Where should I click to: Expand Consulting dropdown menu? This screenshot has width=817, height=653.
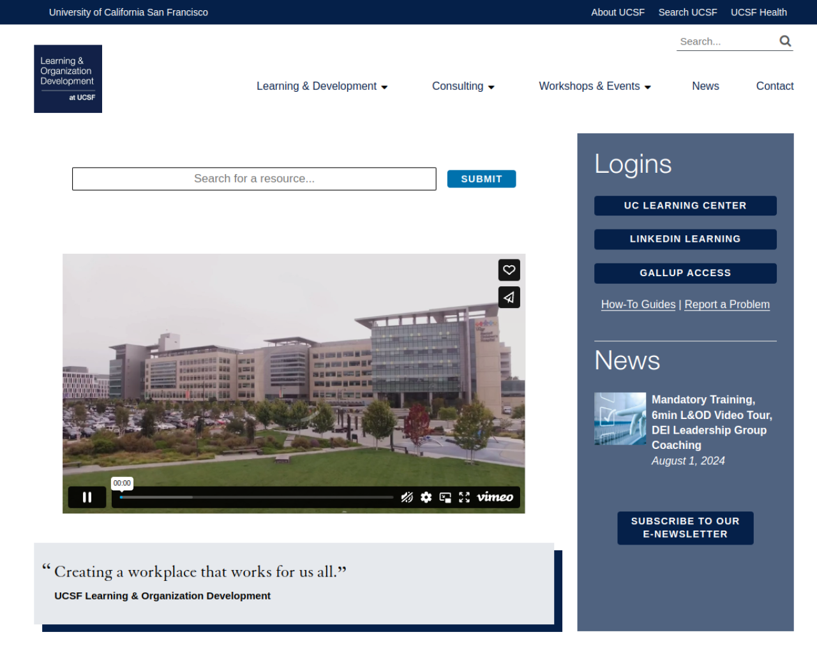pos(463,86)
